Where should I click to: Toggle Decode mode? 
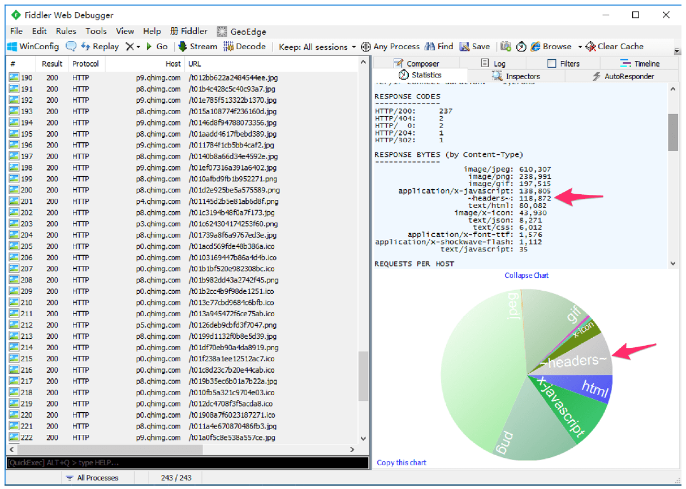click(244, 47)
